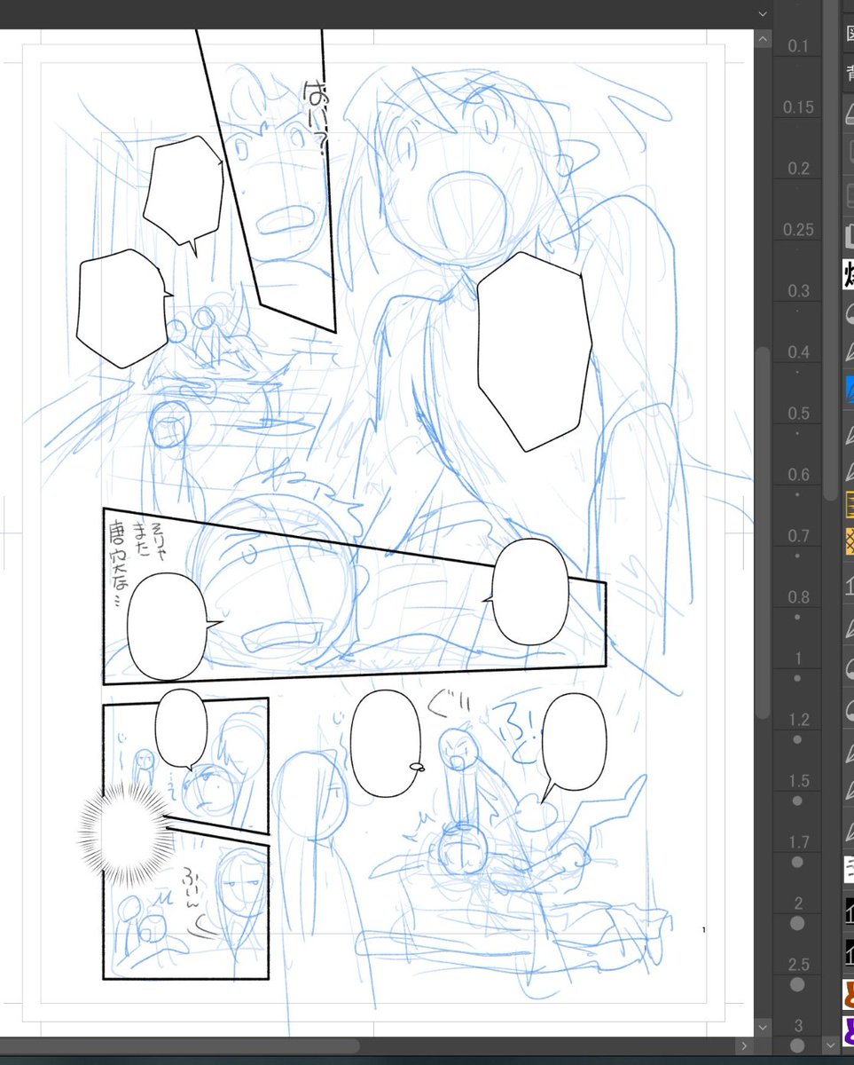This screenshot has width=854, height=1065.
Task: Click the handwritten はい？ text on canvas
Action: coord(315,115)
